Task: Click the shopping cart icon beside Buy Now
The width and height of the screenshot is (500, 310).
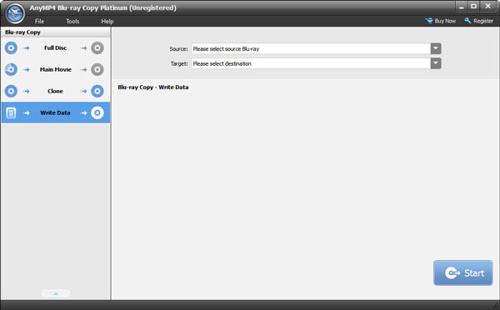Action: 429,21
